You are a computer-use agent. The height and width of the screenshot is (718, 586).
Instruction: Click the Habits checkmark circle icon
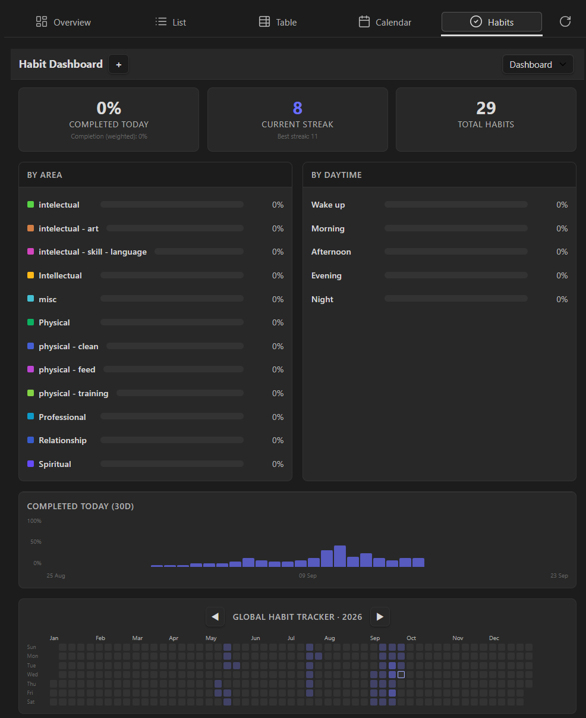tap(476, 22)
